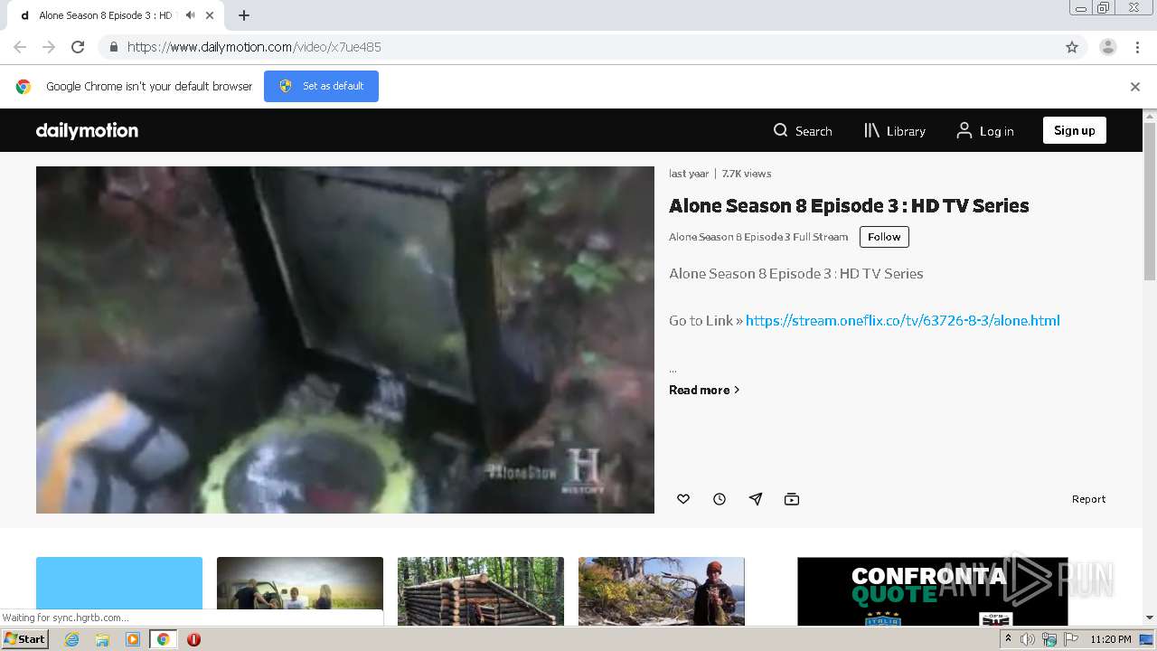1157x651 pixels.
Task: Open Windows Media Player in taskbar
Action: click(x=133, y=639)
